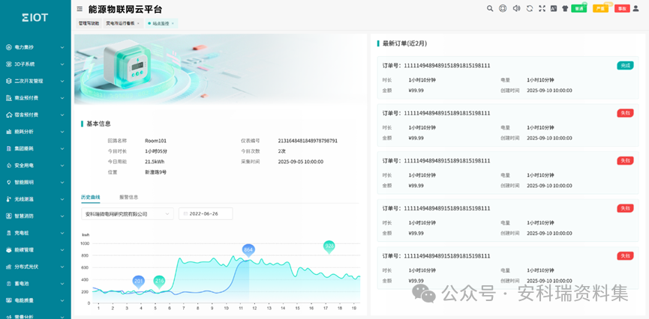Collapse the sidebar with the hamburger icon

(80, 9)
